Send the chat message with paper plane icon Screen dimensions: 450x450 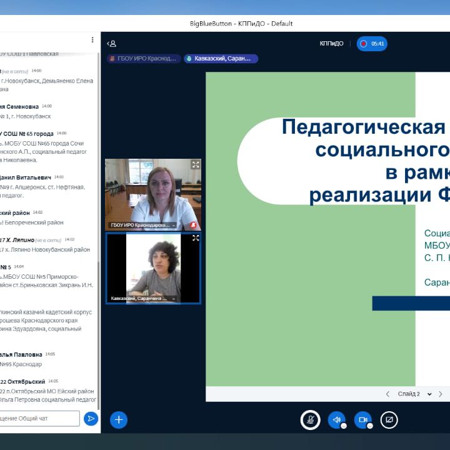click(x=91, y=418)
